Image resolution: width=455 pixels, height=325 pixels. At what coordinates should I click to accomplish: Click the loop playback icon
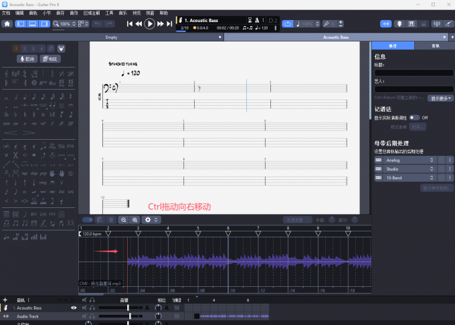[288, 23]
